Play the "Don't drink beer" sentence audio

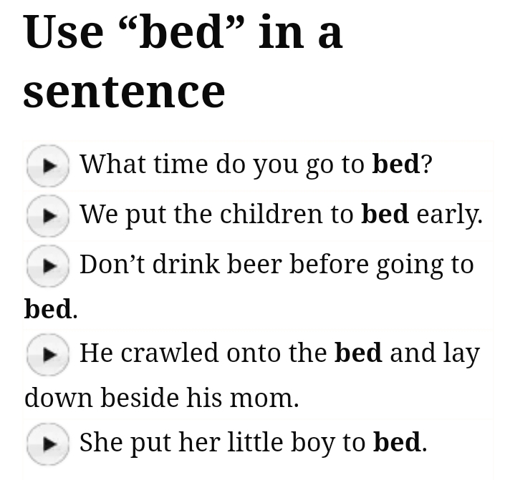(x=47, y=265)
